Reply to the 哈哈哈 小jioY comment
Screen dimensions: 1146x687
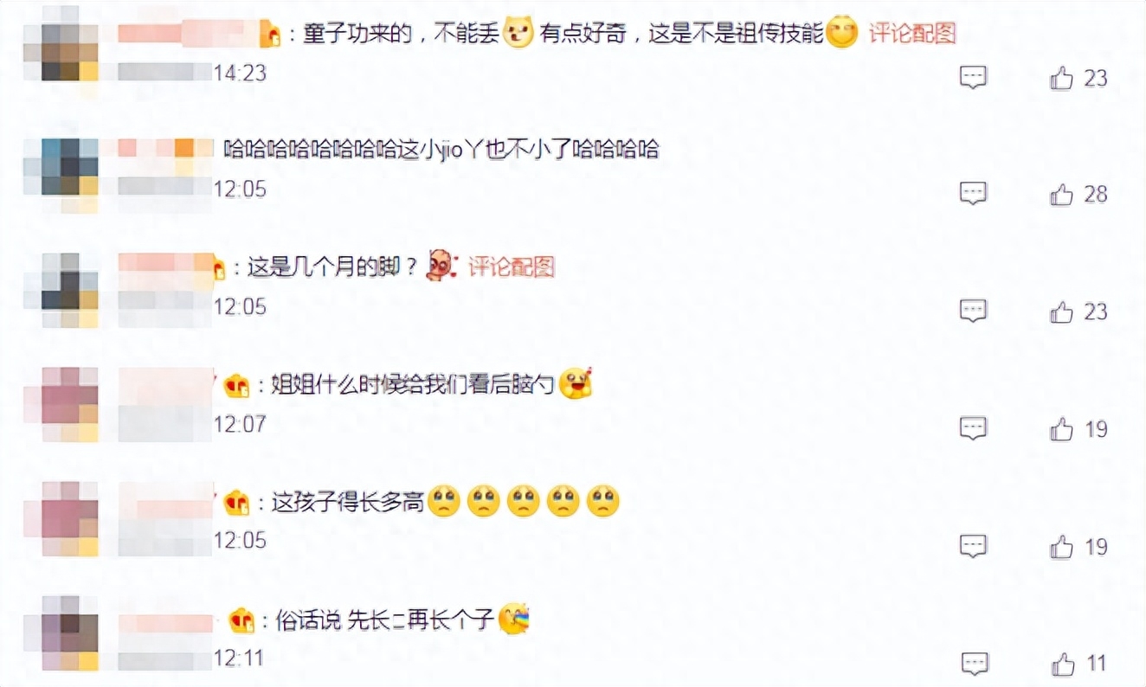coord(974,195)
